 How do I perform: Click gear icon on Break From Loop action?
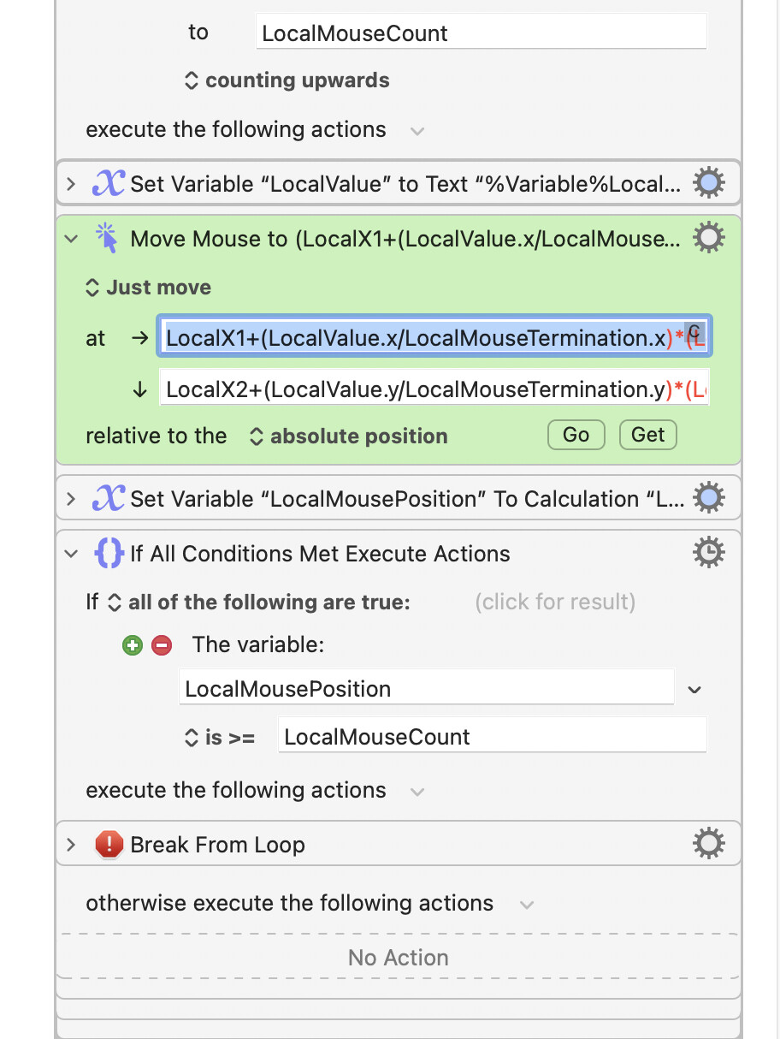(x=708, y=845)
